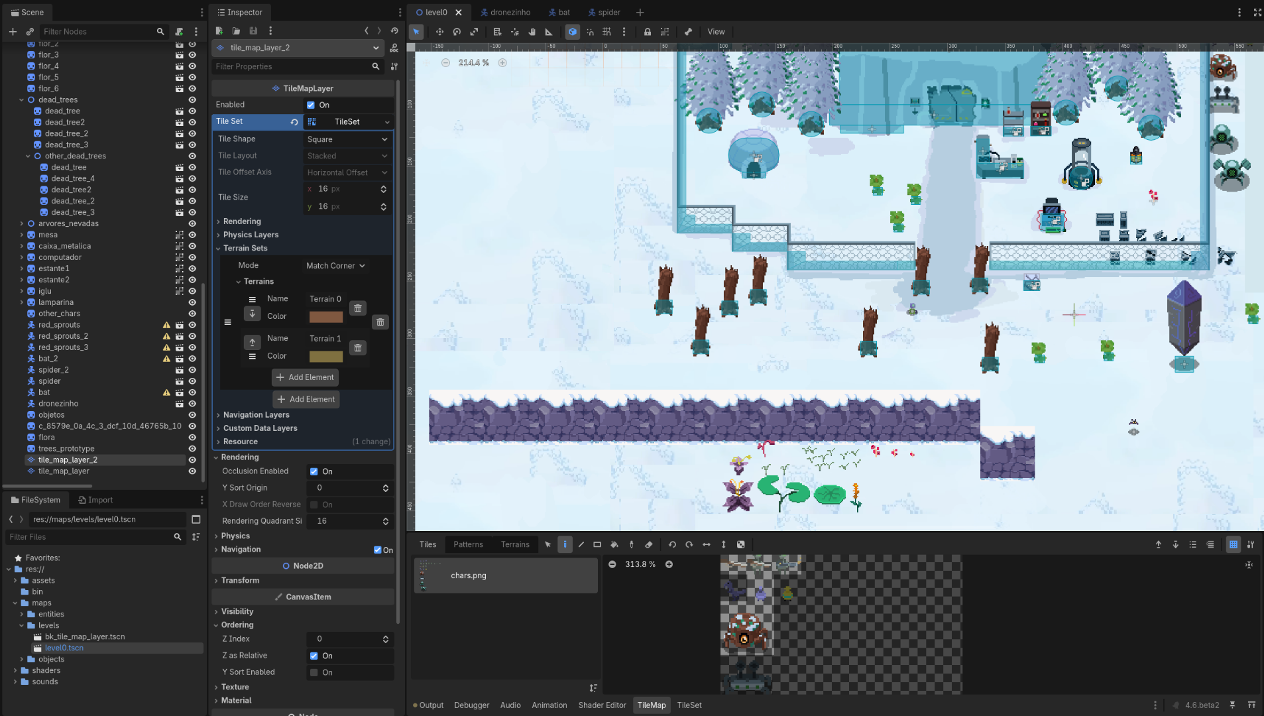
Task: Activate the Rotate mode tool
Action: click(x=457, y=32)
